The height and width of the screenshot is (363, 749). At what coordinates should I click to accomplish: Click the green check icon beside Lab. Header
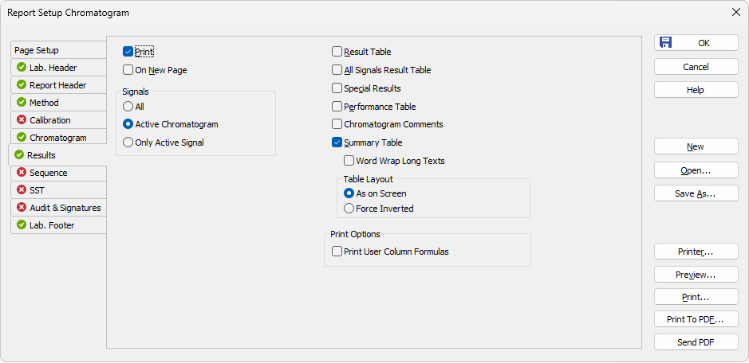(x=21, y=67)
